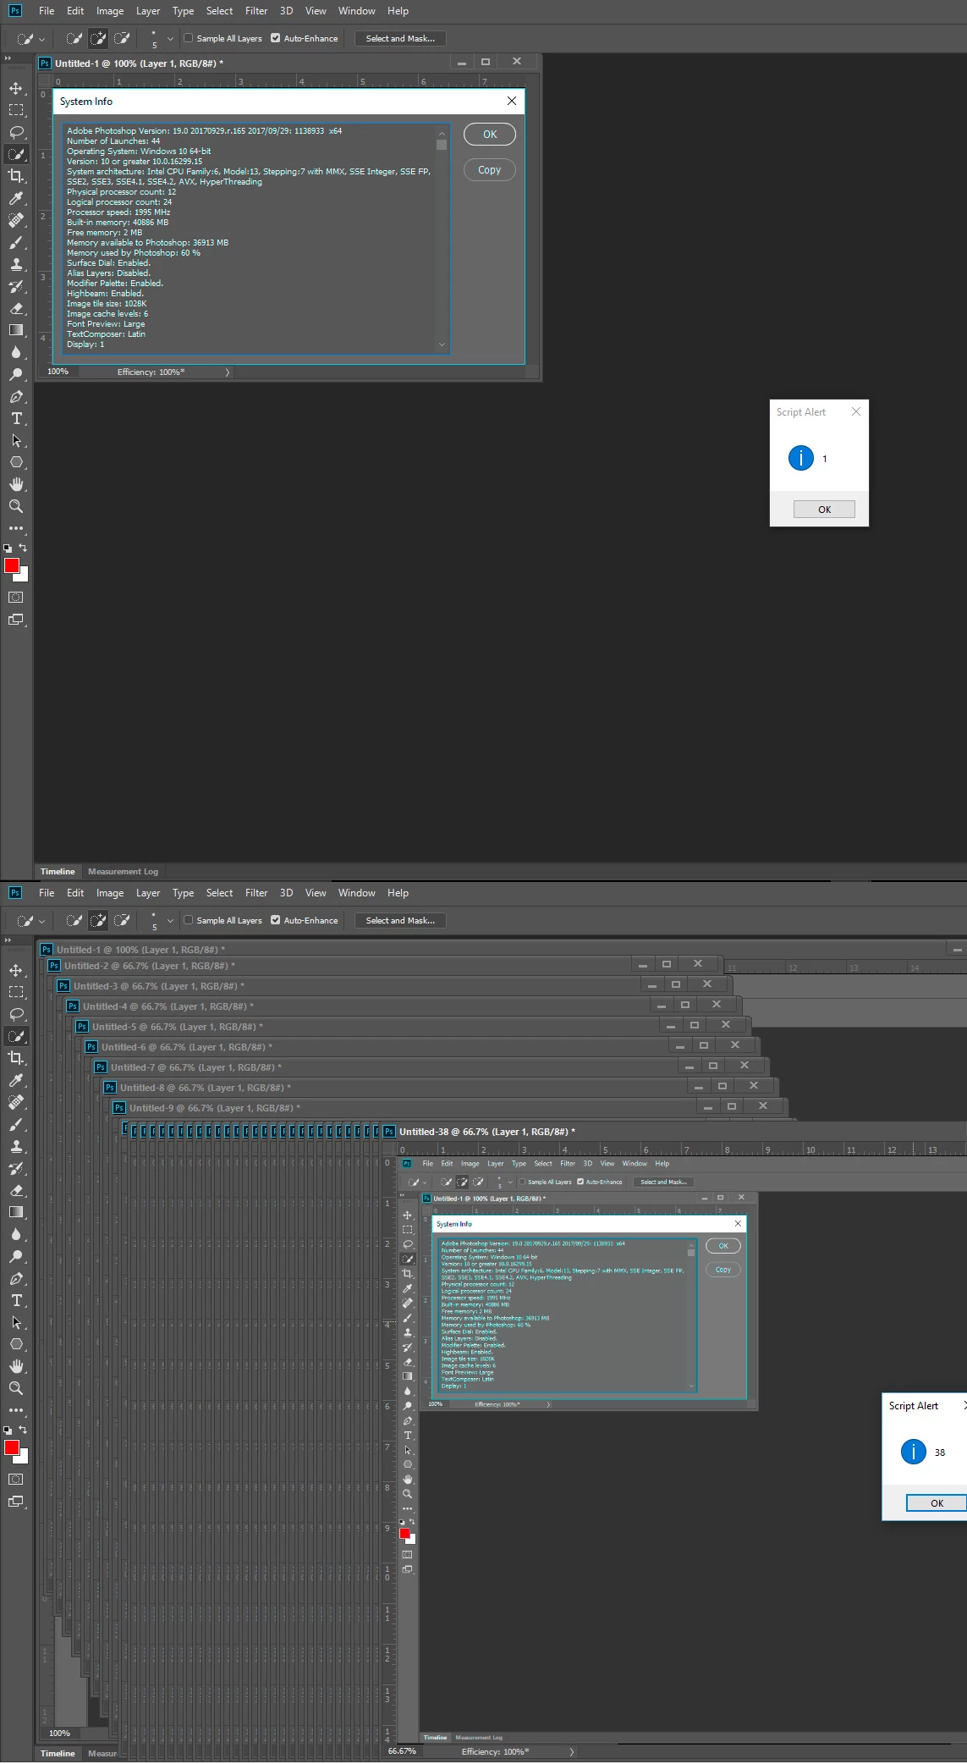The height and width of the screenshot is (1764, 967).
Task: Open Select and Mask in upper Photoshop
Action: tap(400, 38)
